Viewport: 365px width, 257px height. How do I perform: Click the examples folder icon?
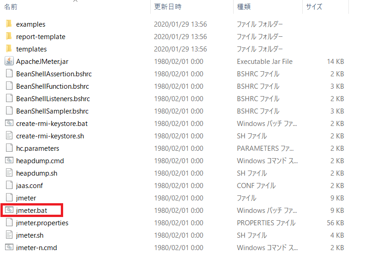(x=9, y=24)
